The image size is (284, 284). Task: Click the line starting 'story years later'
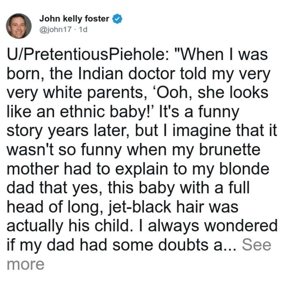coord(142,131)
